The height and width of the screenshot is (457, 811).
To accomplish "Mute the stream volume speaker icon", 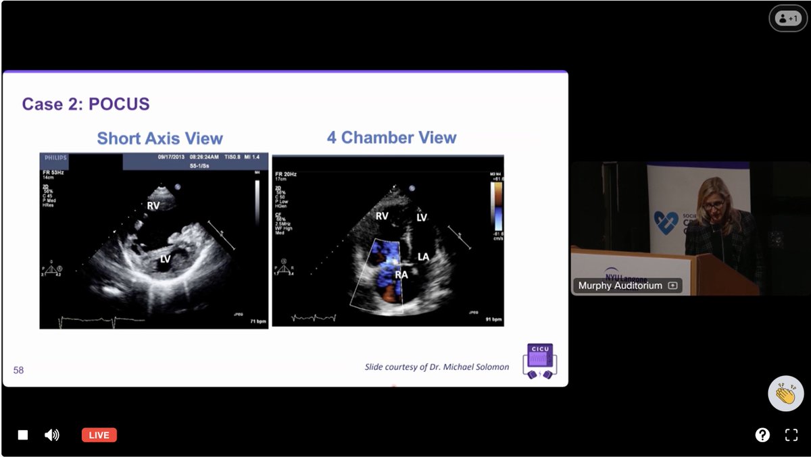I will point(52,435).
